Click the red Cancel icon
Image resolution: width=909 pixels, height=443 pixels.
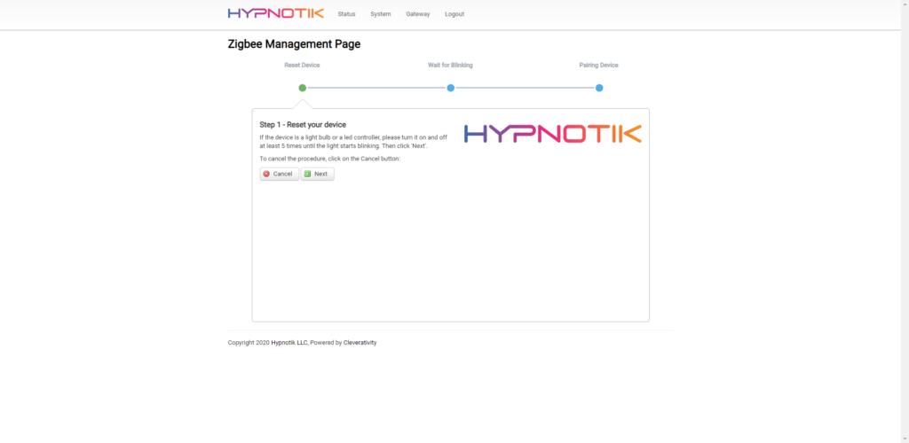coord(266,174)
